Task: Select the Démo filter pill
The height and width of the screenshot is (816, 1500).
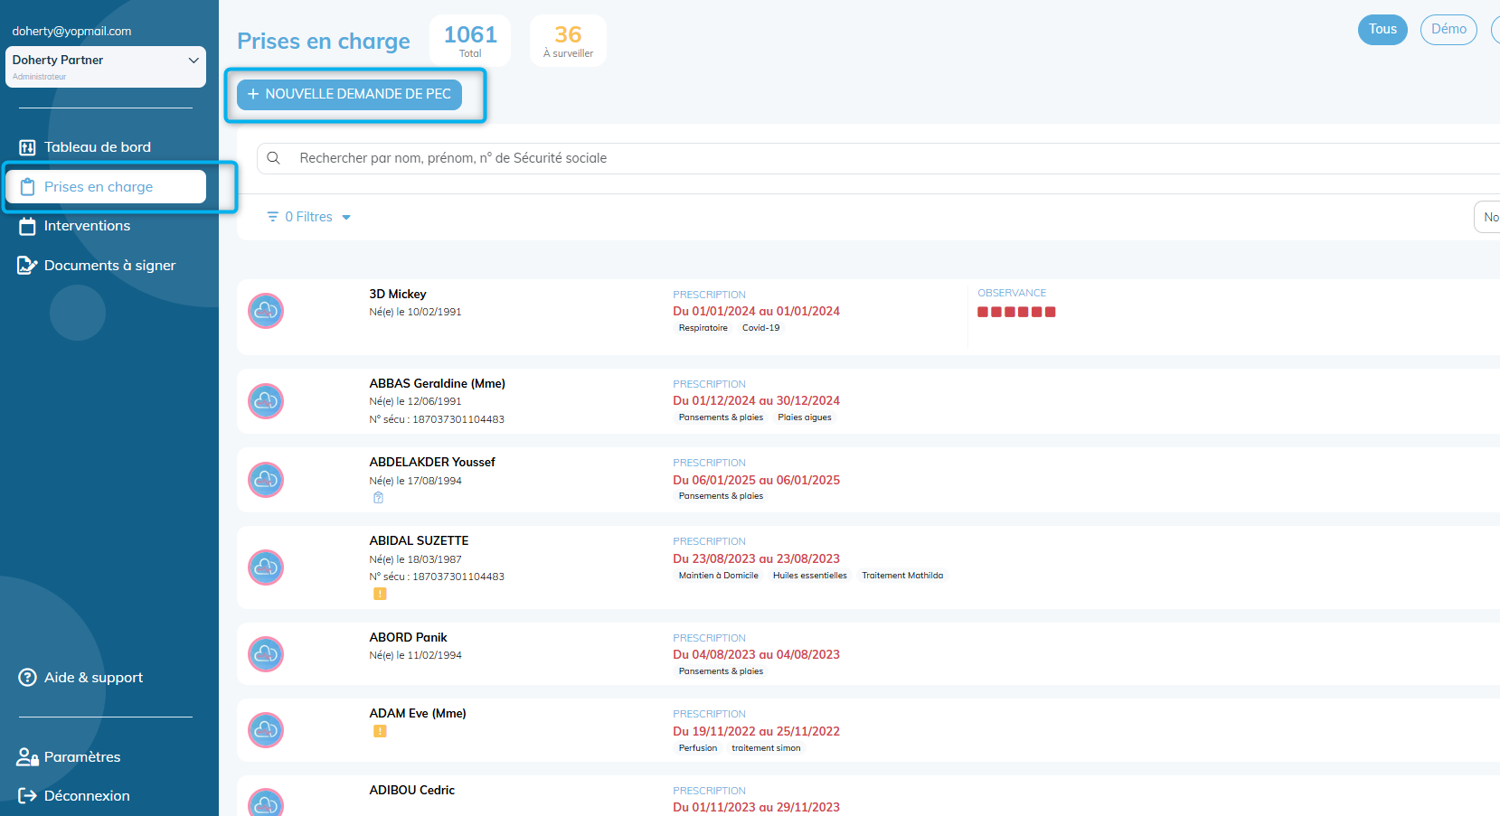Action: 1448,30
